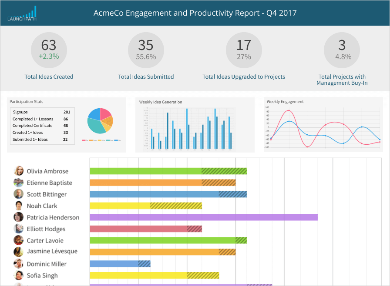Click Noah Clark's yellow bar
The width and height of the screenshot is (390, 286).
pos(146,206)
